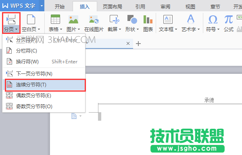Open the WPS 文字 application menu
The image size is (242, 155).
(x=19, y=6)
